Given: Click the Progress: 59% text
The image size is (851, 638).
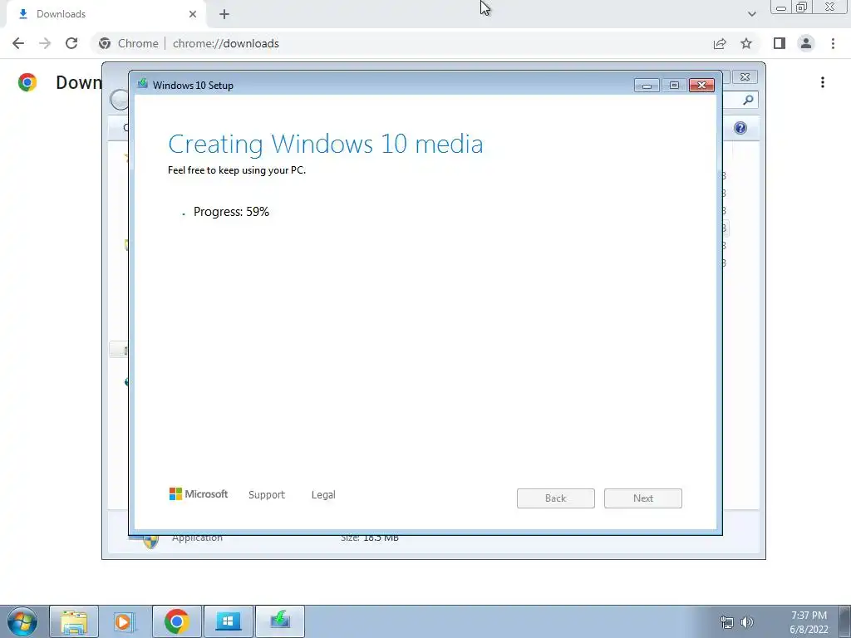Looking at the screenshot, I should (x=231, y=212).
